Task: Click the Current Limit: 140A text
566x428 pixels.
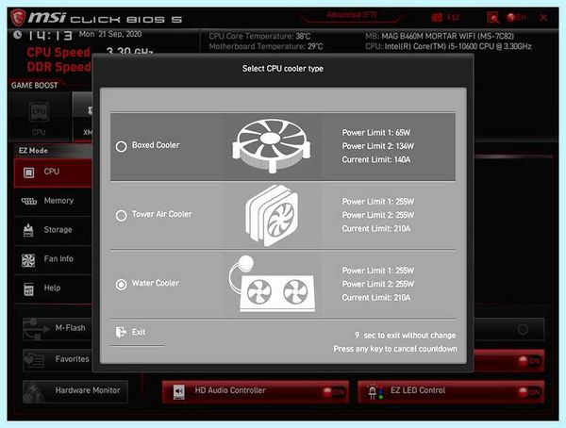Action: pos(376,159)
